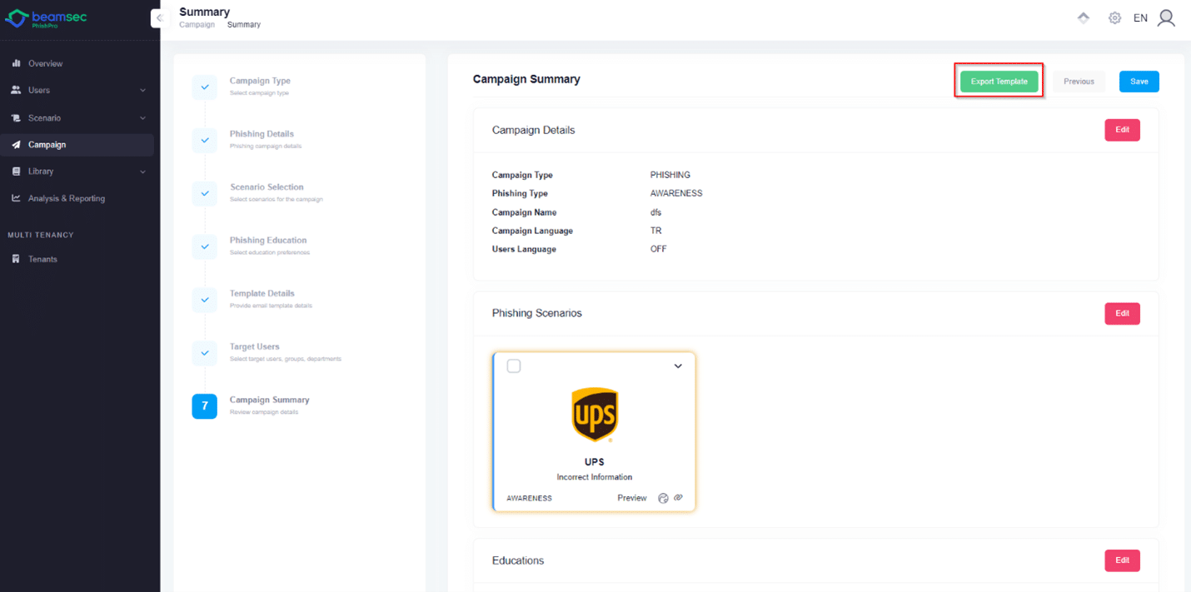Click the Previous button
1191x592 pixels.
pos(1079,82)
